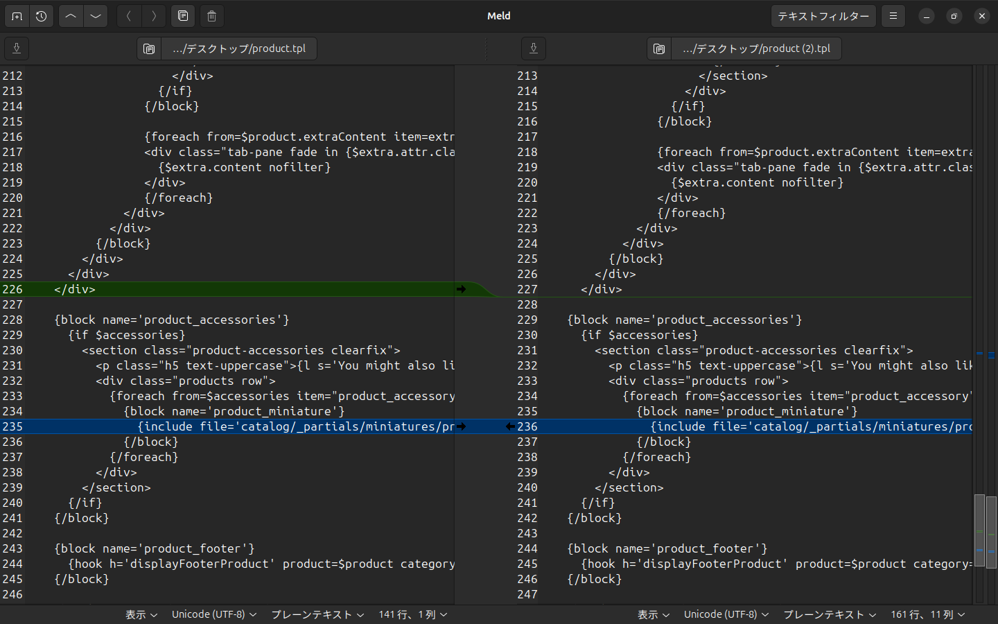This screenshot has height=624, width=998.
Task: Open the version control history icon
Action: [42, 16]
